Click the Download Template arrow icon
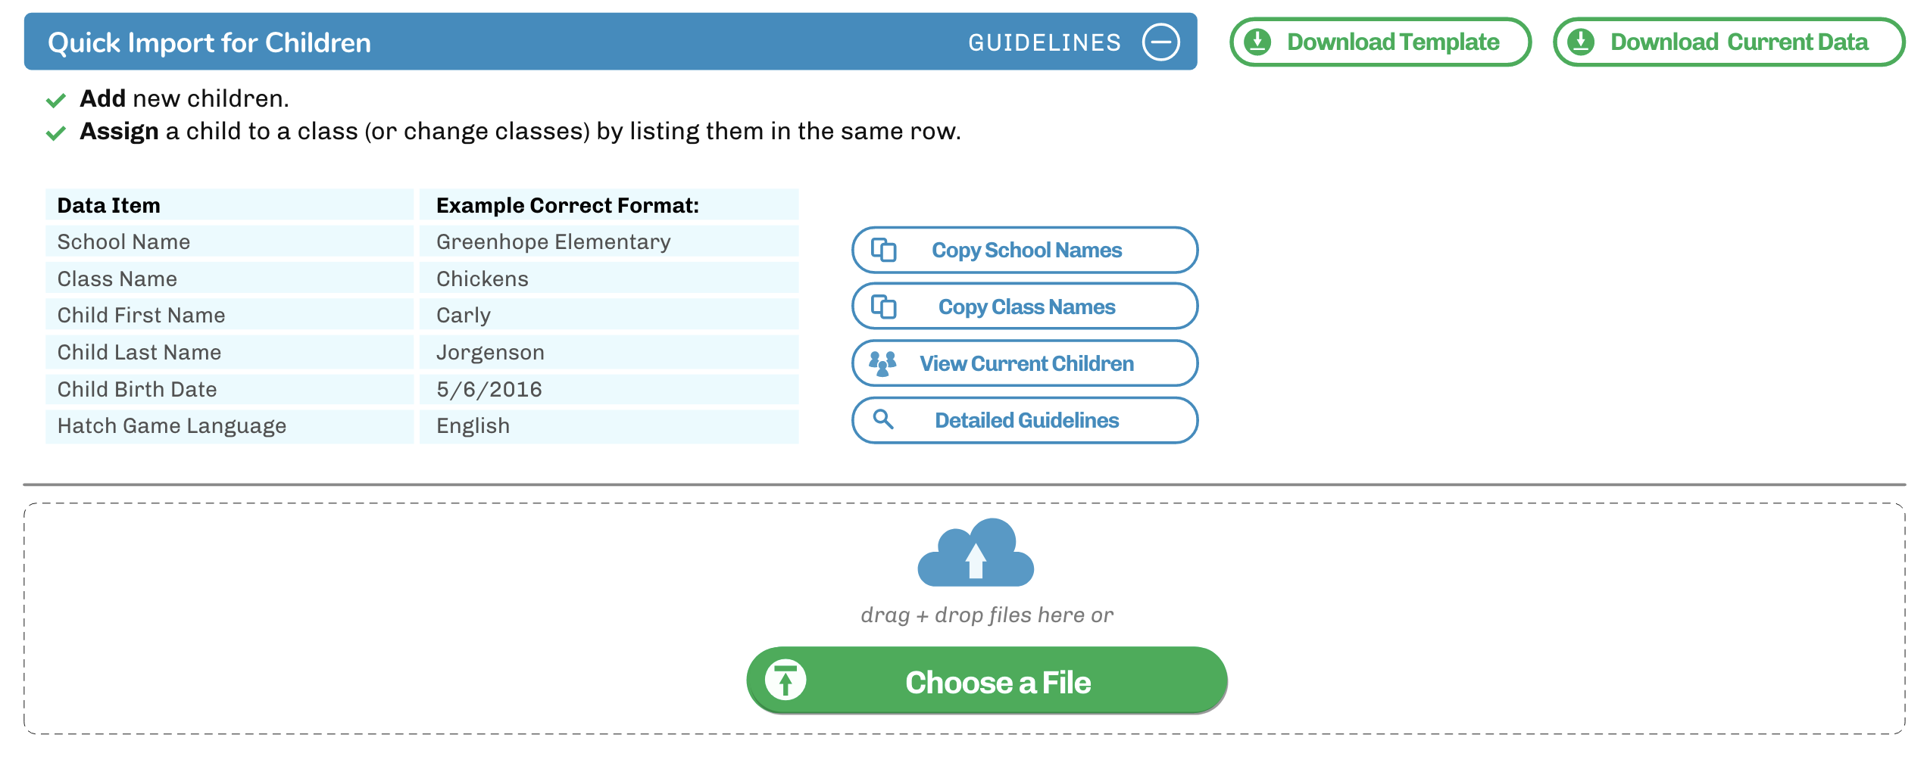This screenshot has width=1927, height=766. 1257,42
